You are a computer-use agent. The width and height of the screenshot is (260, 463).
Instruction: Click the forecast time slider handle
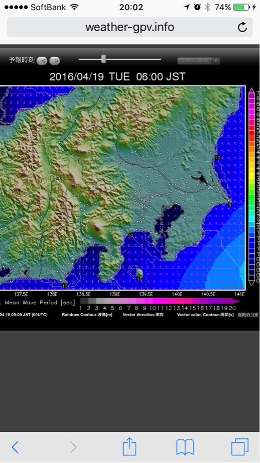tap(103, 59)
